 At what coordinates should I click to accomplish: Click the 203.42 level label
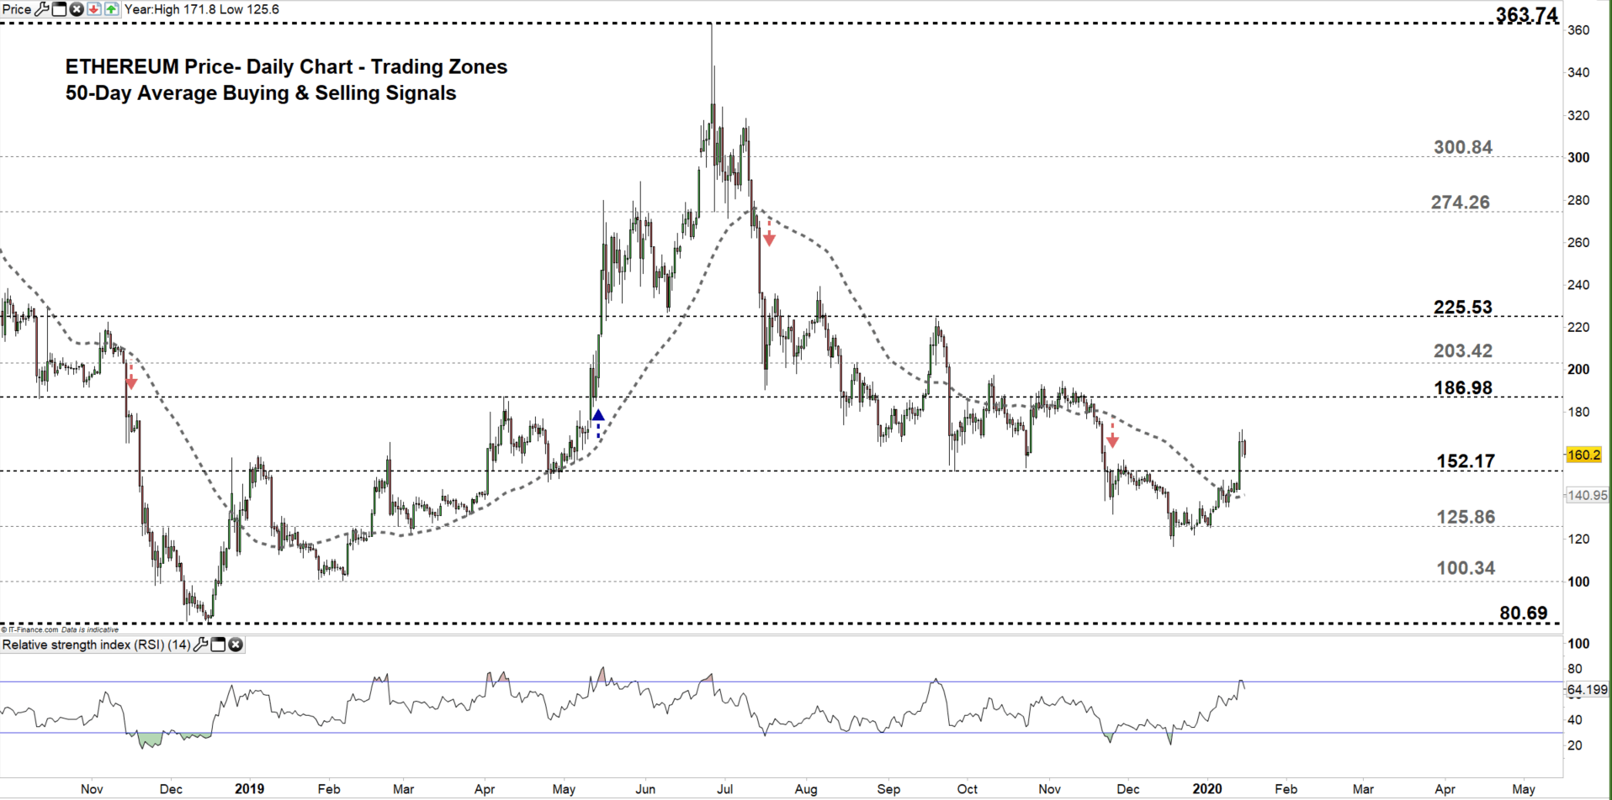(1463, 351)
